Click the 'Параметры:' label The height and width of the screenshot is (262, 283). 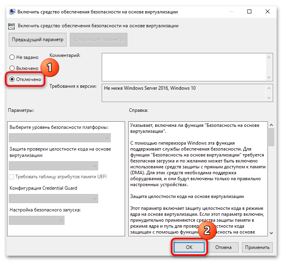point(21,110)
